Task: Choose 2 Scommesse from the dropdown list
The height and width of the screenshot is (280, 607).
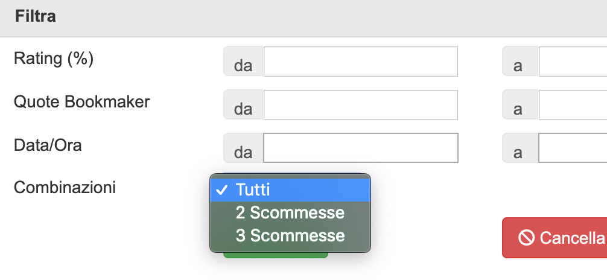Action: [x=290, y=212]
